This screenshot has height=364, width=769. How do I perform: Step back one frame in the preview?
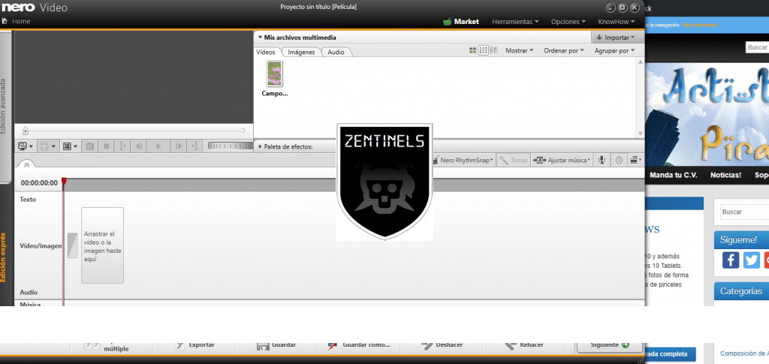point(140,146)
